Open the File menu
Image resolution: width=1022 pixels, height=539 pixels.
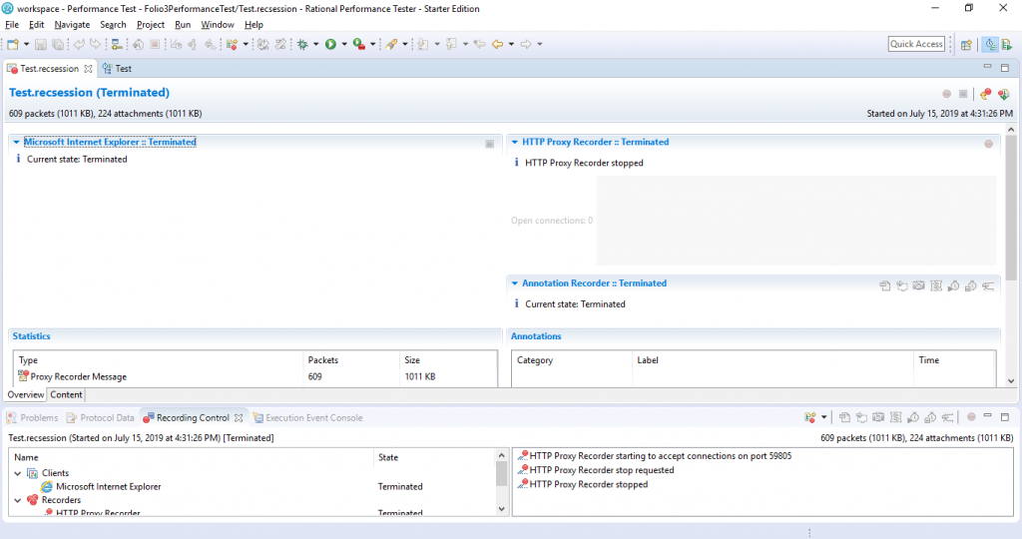tap(12, 25)
